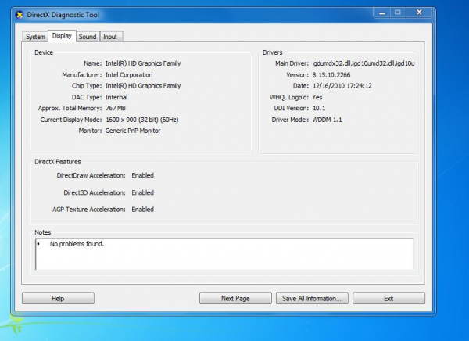Minimize the DirectX Diagnostic Tool window
469x341 pixels.
point(382,13)
